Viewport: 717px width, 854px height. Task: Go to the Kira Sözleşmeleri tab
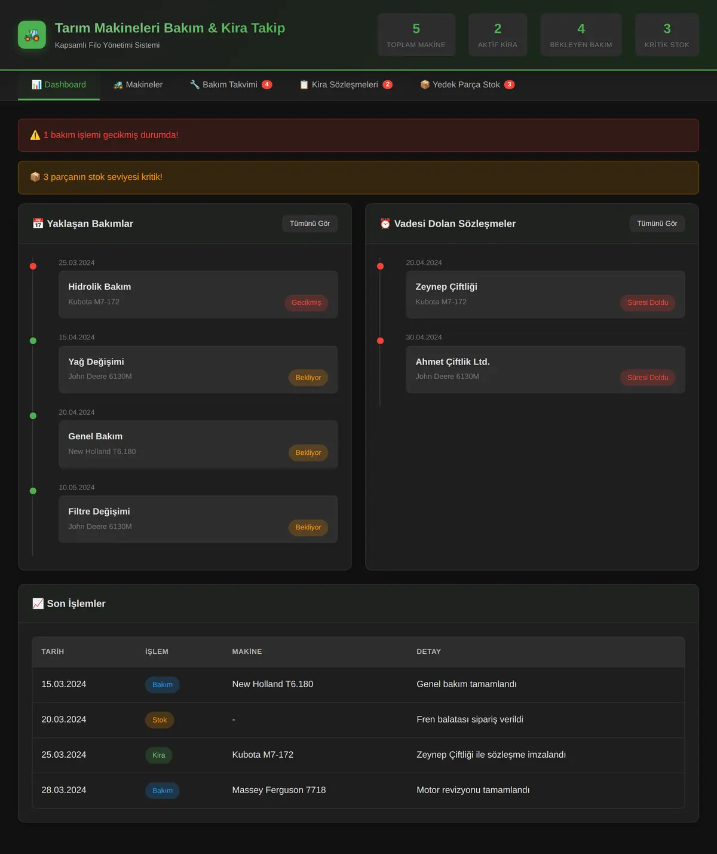click(346, 85)
